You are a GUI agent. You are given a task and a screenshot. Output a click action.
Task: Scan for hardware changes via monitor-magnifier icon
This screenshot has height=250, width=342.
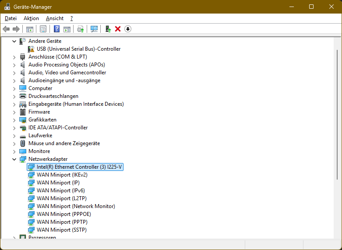click(94, 29)
